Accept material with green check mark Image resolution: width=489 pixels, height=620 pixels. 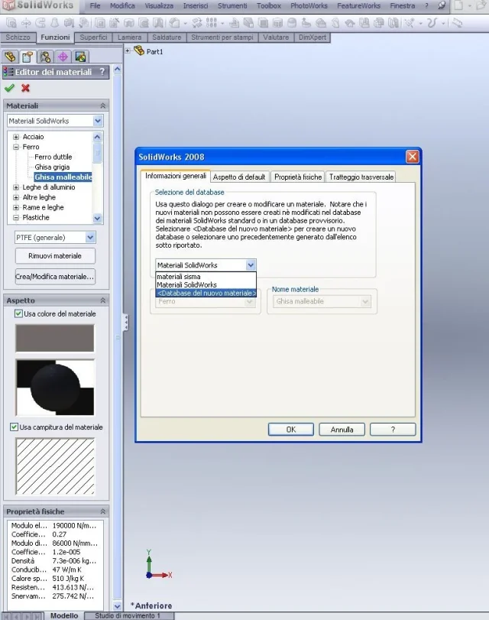point(9,88)
